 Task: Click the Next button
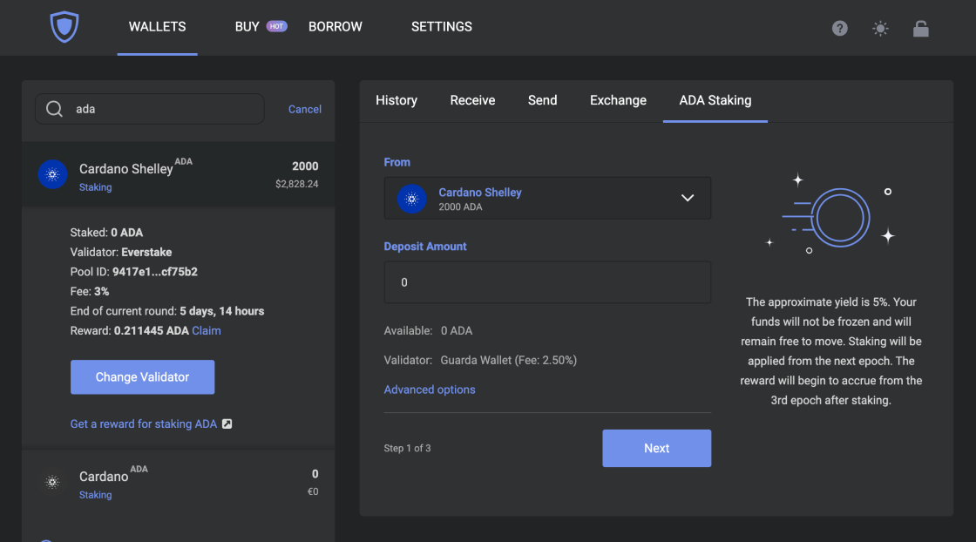tap(657, 448)
